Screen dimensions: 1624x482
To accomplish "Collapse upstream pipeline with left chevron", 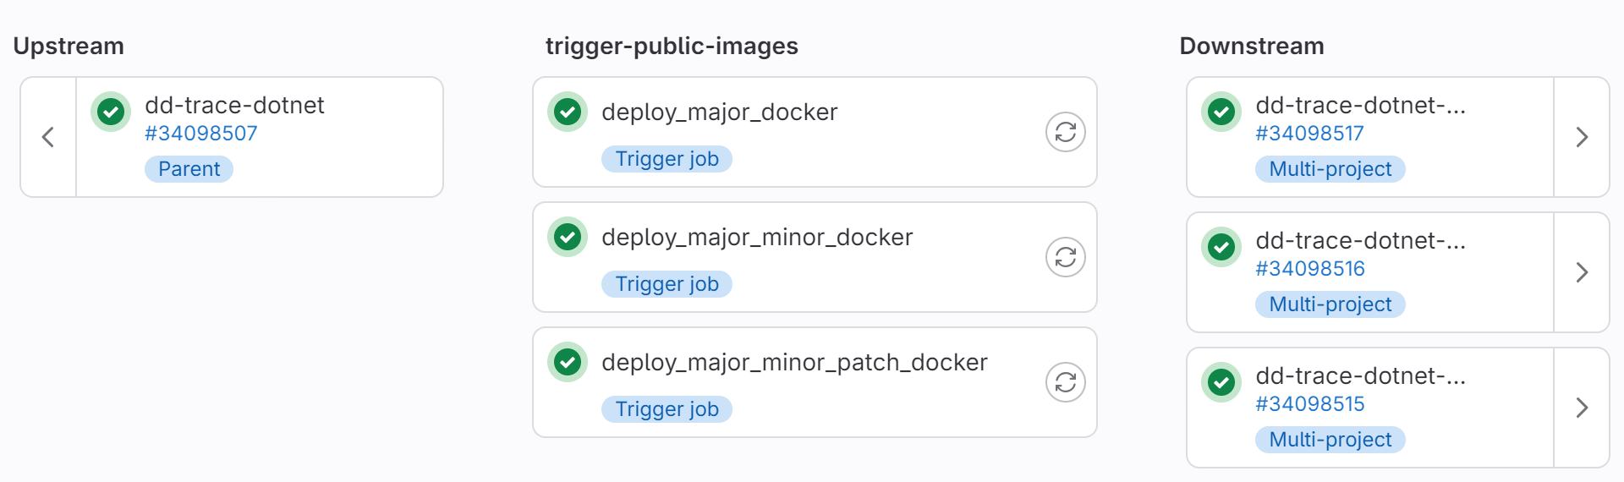I will pyautogui.click(x=48, y=137).
